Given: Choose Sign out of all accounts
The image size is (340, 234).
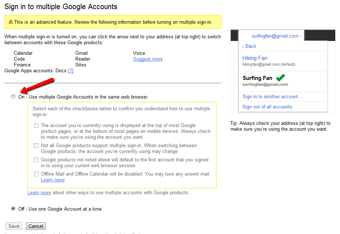Looking at the screenshot, I should click(267, 107).
